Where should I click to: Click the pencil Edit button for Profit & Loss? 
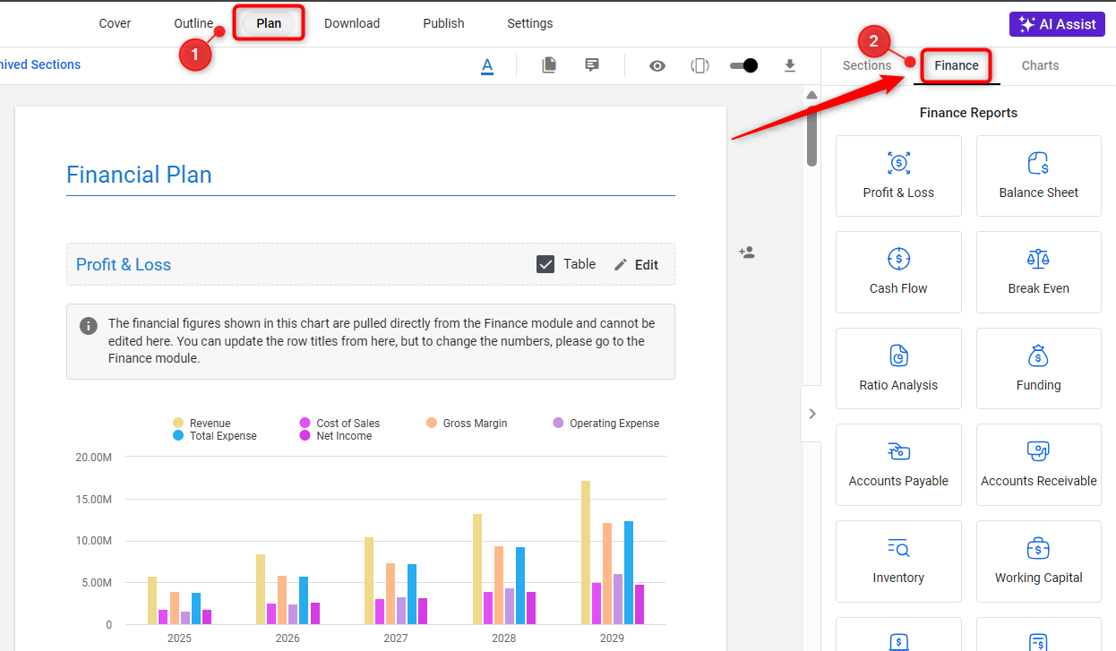pyautogui.click(x=636, y=264)
